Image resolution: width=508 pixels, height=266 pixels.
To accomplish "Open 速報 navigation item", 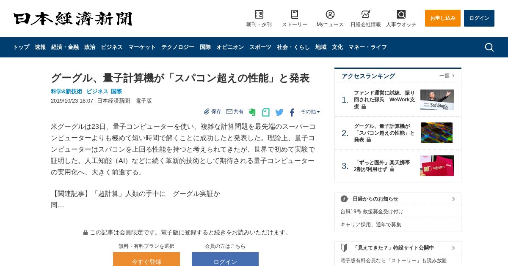I will coord(40,47).
